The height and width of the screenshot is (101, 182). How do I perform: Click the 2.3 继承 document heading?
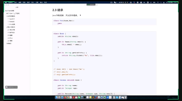[x=58, y=10]
